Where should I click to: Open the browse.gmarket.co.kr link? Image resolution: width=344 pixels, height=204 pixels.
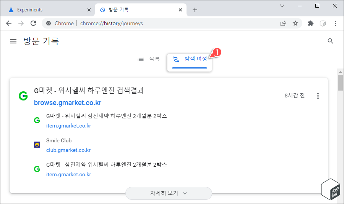point(68,103)
